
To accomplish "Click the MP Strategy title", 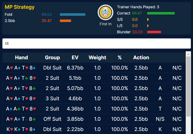I will tap(20, 7).
